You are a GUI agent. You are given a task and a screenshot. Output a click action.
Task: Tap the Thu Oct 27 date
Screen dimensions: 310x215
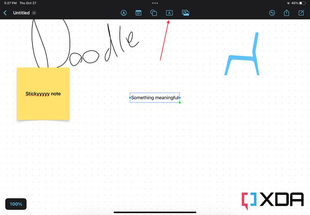click(x=28, y=3)
